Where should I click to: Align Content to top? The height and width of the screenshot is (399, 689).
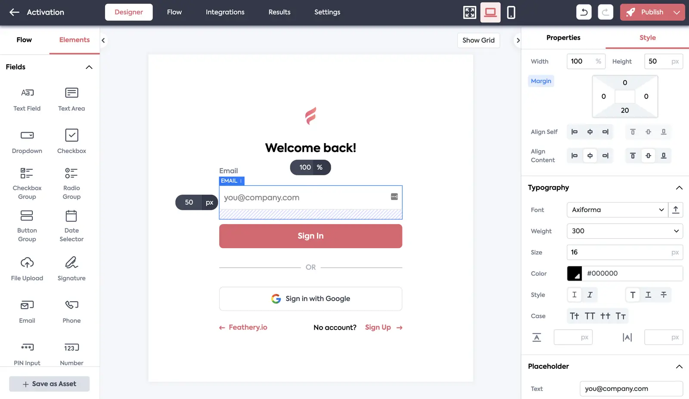pos(633,156)
